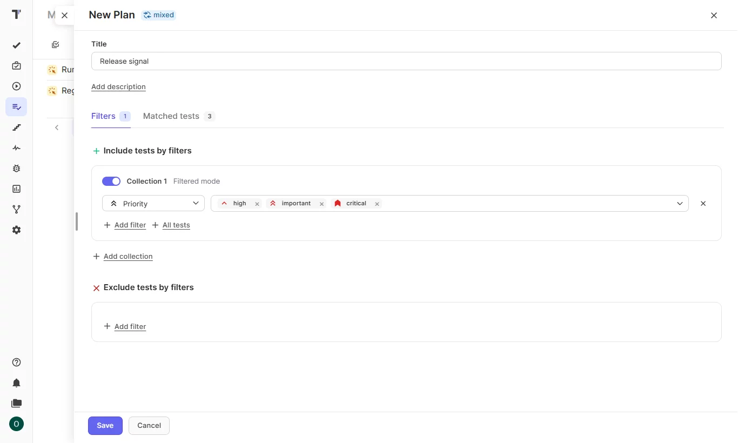Open the Help question mark icon

[x=16, y=363]
